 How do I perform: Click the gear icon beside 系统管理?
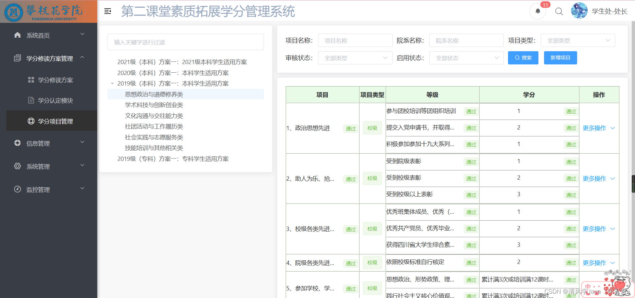coord(18,166)
